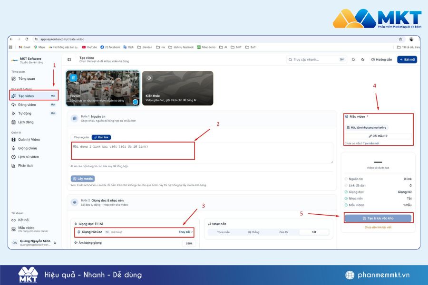Focus Truy cập nhanh search box

316,59
